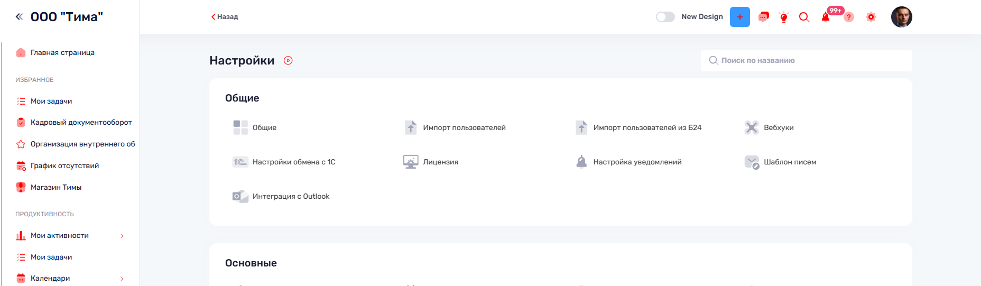The height and width of the screenshot is (286, 981).
Task: Open Настройки обмена с 1С
Action: (293, 162)
